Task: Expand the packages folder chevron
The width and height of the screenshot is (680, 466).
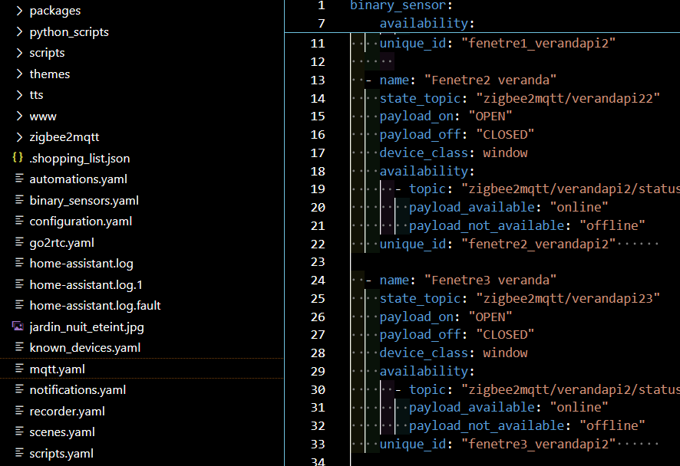Action: click(19, 11)
